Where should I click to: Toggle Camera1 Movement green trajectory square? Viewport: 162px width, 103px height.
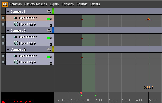tap(48, 19)
